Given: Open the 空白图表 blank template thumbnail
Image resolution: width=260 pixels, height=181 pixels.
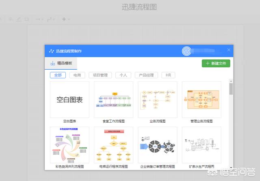Looking at the screenshot, I should (69, 100).
